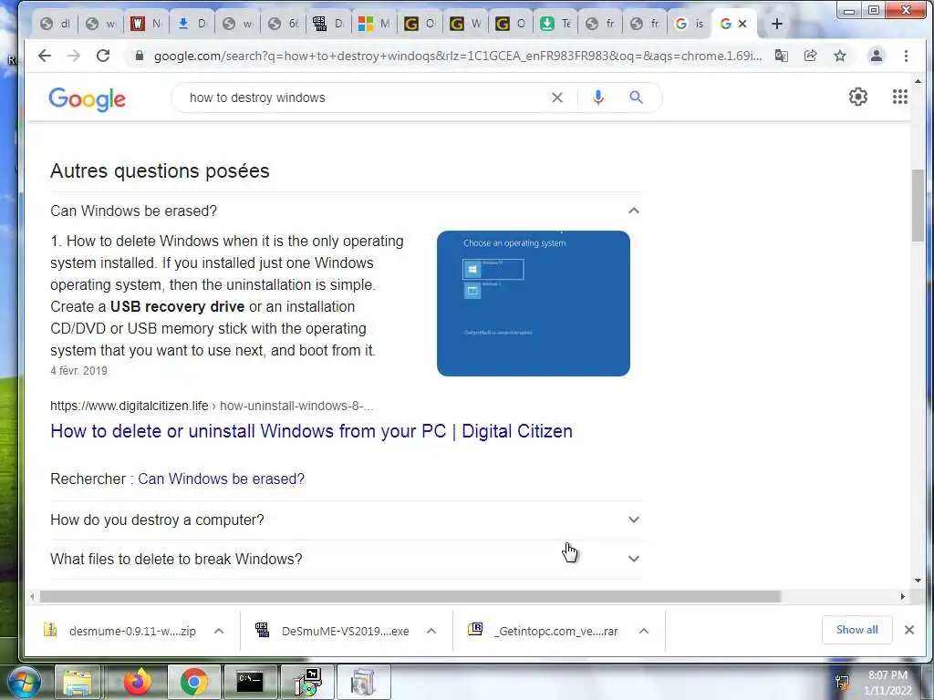The height and width of the screenshot is (700, 934).
Task: Open a new tab with the plus button
Action: [777, 24]
